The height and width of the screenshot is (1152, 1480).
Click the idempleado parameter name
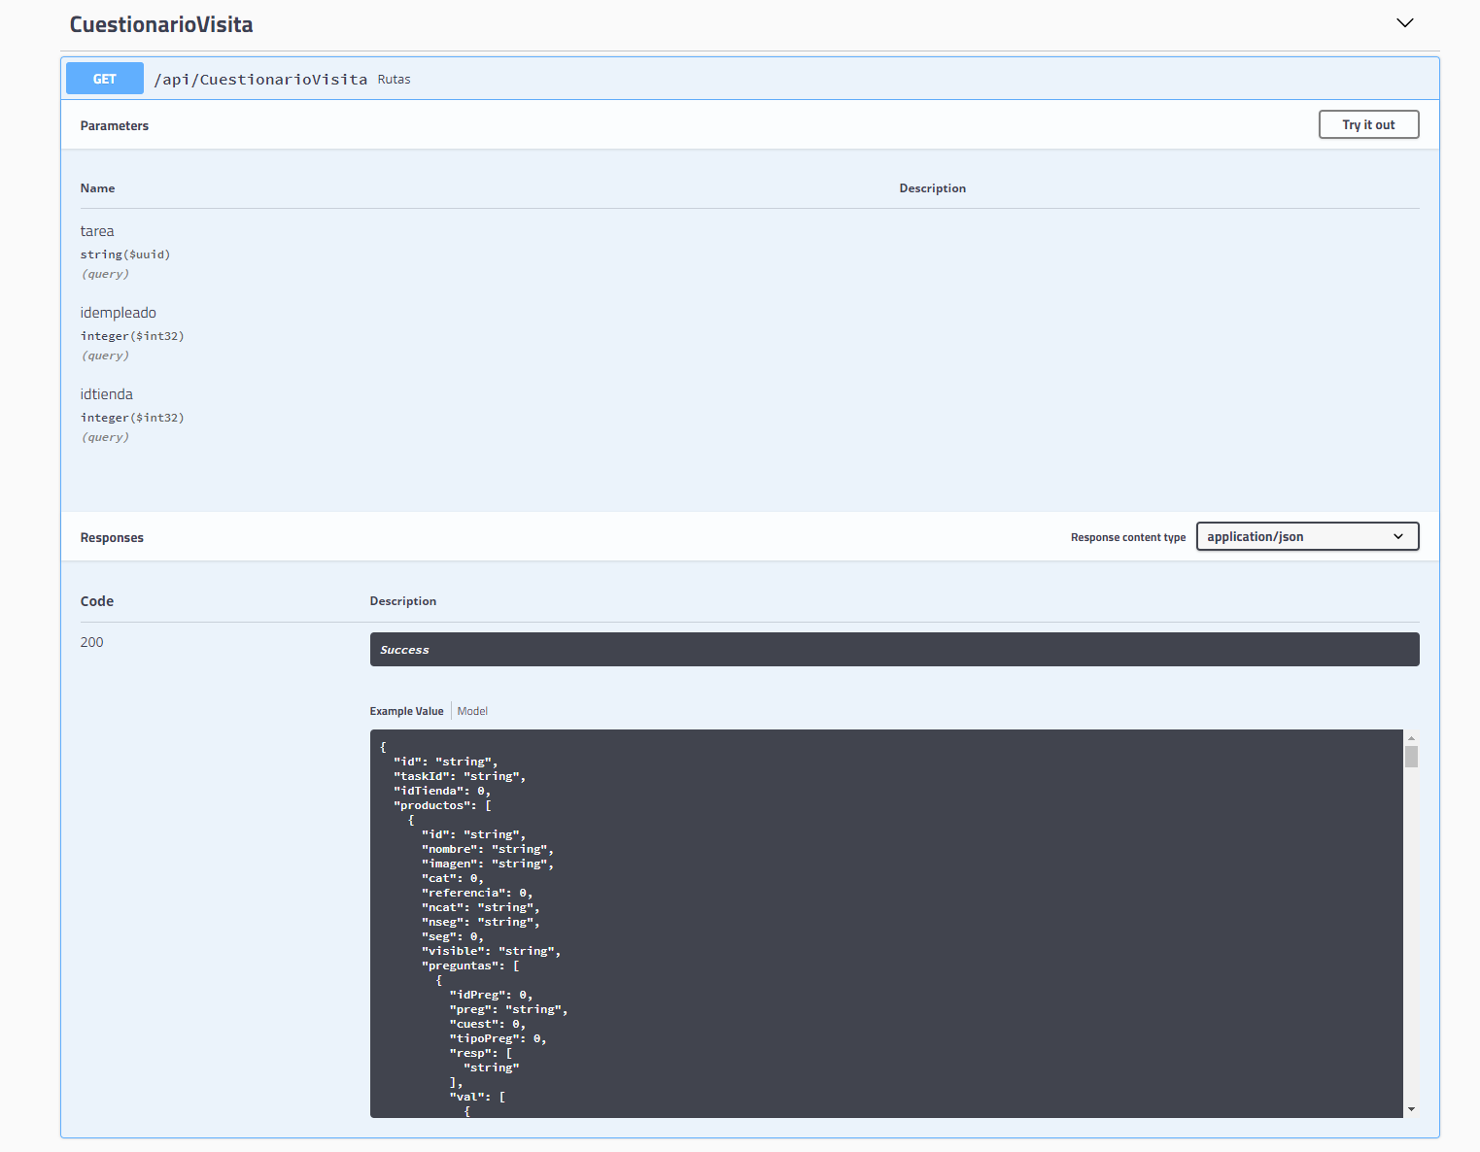coord(118,313)
